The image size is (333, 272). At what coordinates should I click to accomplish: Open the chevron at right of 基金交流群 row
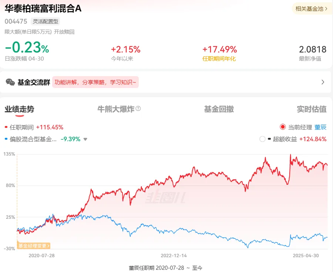[x=323, y=82]
